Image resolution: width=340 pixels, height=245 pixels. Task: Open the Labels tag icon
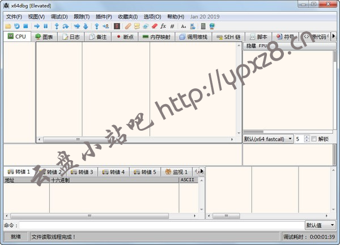click(x=146, y=27)
